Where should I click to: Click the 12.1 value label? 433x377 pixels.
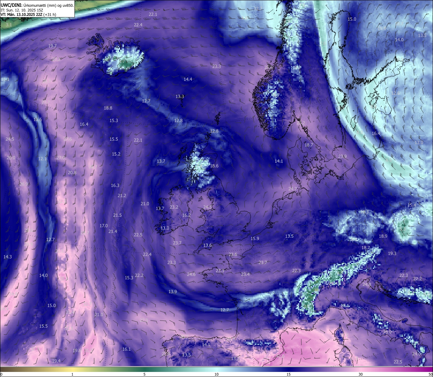(x=42, y=159)
